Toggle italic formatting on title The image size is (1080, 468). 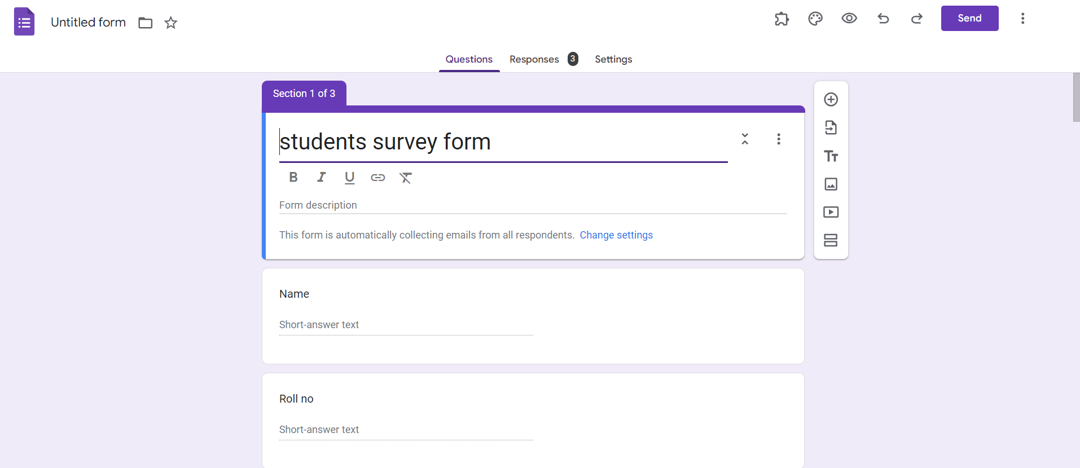point(322,178)
